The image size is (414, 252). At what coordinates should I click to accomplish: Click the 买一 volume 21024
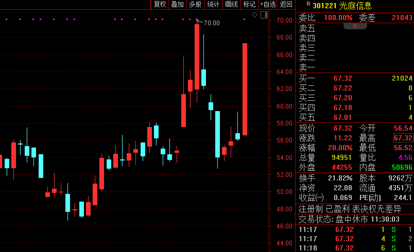(402, 78)
